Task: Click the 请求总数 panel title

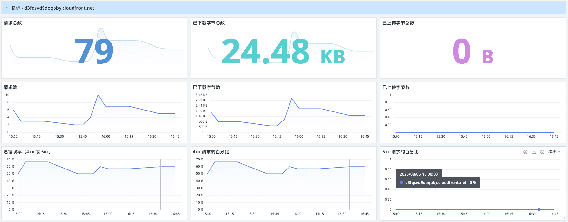Action: (13, 23)
